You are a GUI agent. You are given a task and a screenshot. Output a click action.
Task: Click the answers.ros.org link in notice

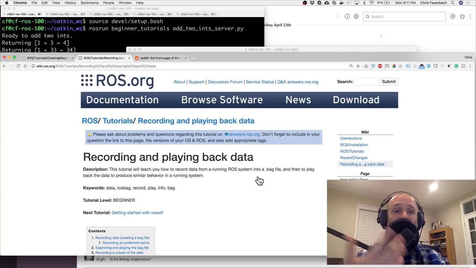[244, 134]
